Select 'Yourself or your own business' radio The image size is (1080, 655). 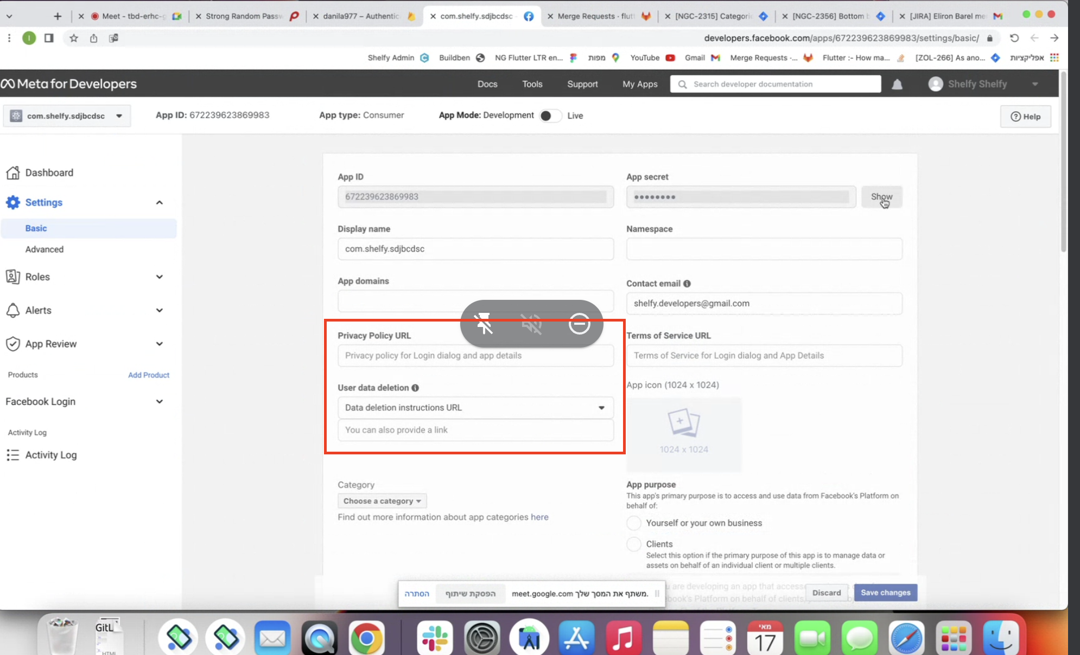click(634, 523)
